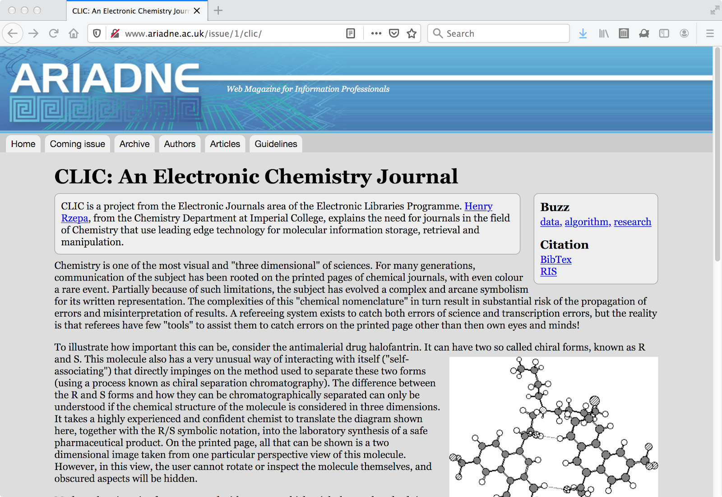This screenshot has width=722, height=497.
Task: Click the columns toolbar extension icon
Action: click(624, 33)
